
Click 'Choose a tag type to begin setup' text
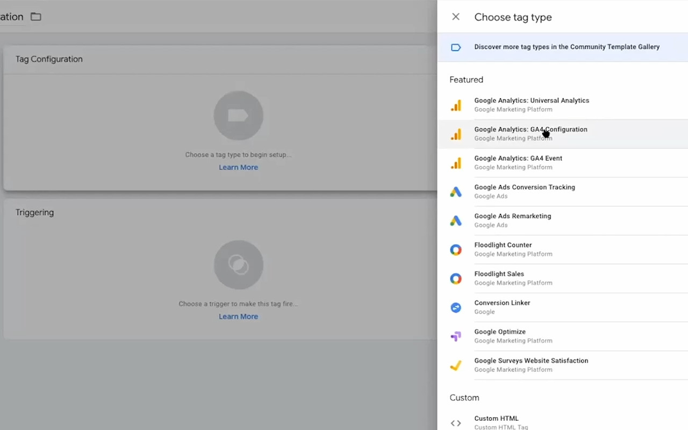(x=238, y=155)
